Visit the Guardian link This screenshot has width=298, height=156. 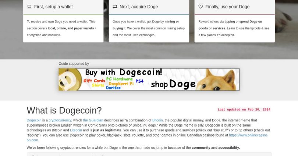pos(93,120)
